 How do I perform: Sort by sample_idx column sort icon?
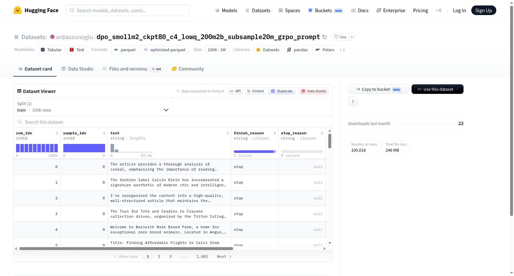tap(104, 133)
